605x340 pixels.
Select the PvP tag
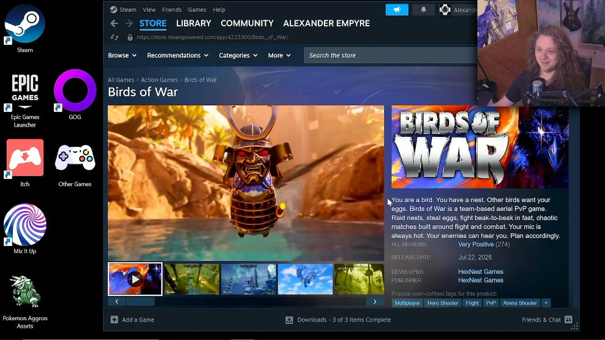[x=491, y=303]
